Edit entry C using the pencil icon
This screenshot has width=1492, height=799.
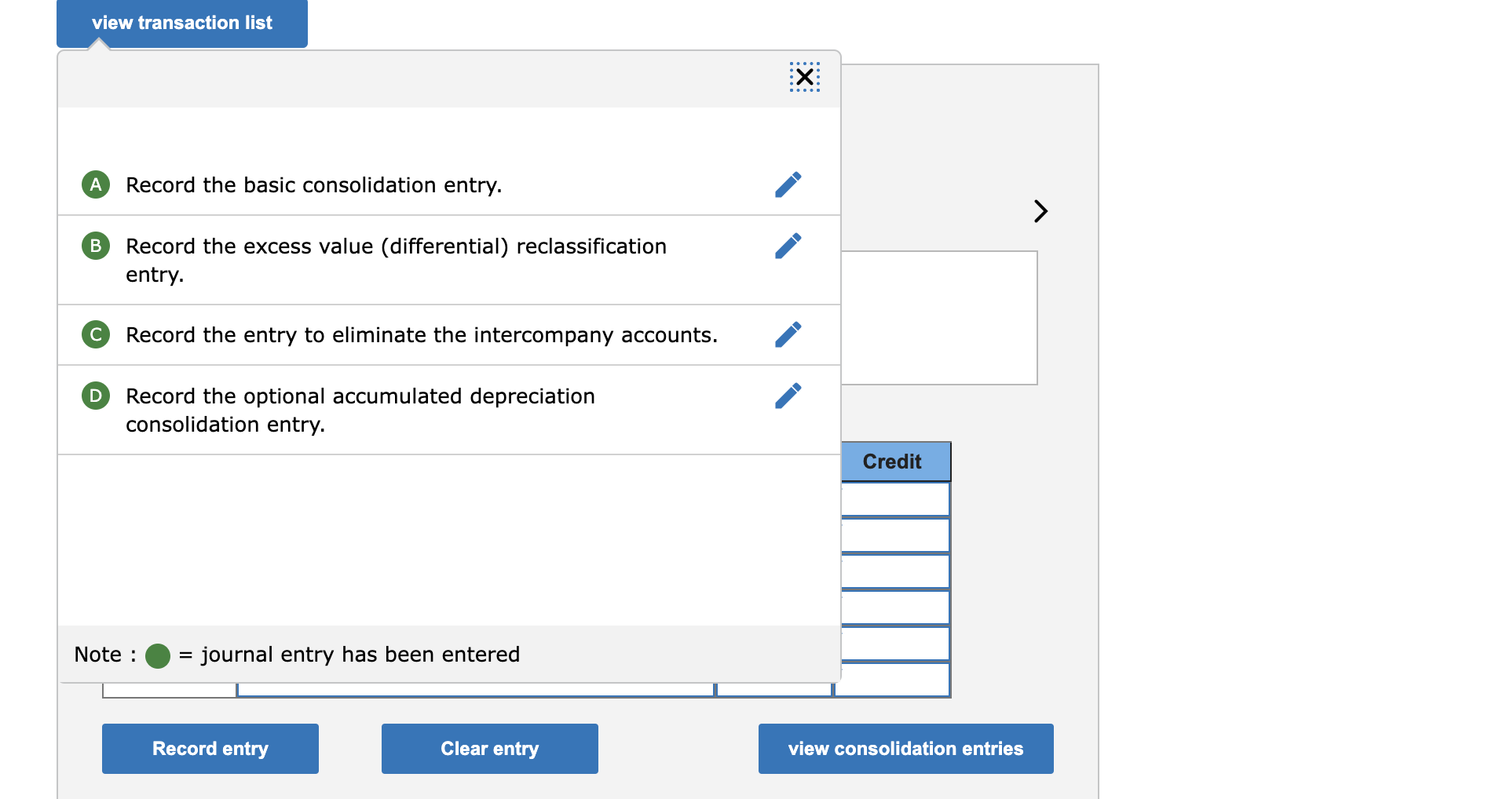tap(788, 334)
